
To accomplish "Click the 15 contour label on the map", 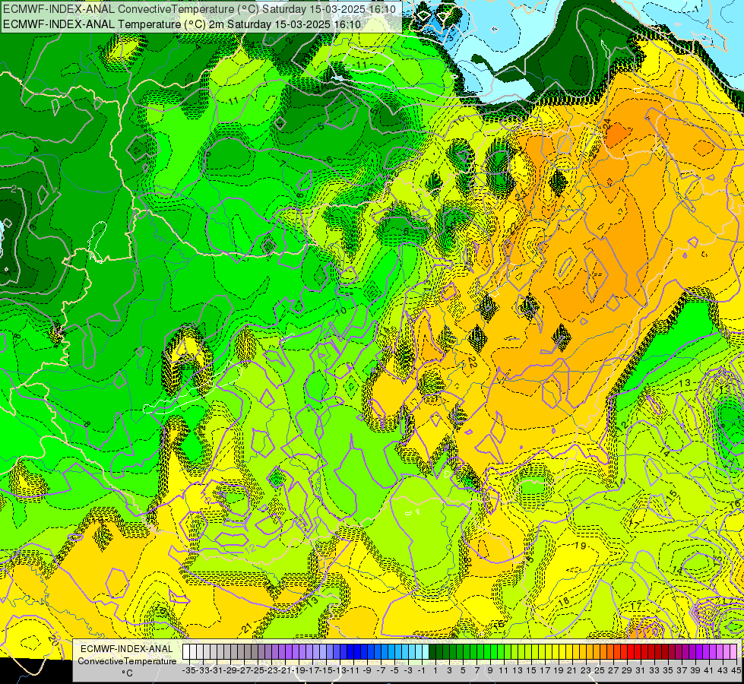I will [671, 495].
